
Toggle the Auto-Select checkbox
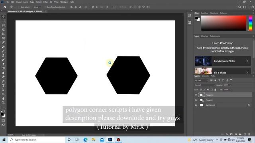pos(20,7)
